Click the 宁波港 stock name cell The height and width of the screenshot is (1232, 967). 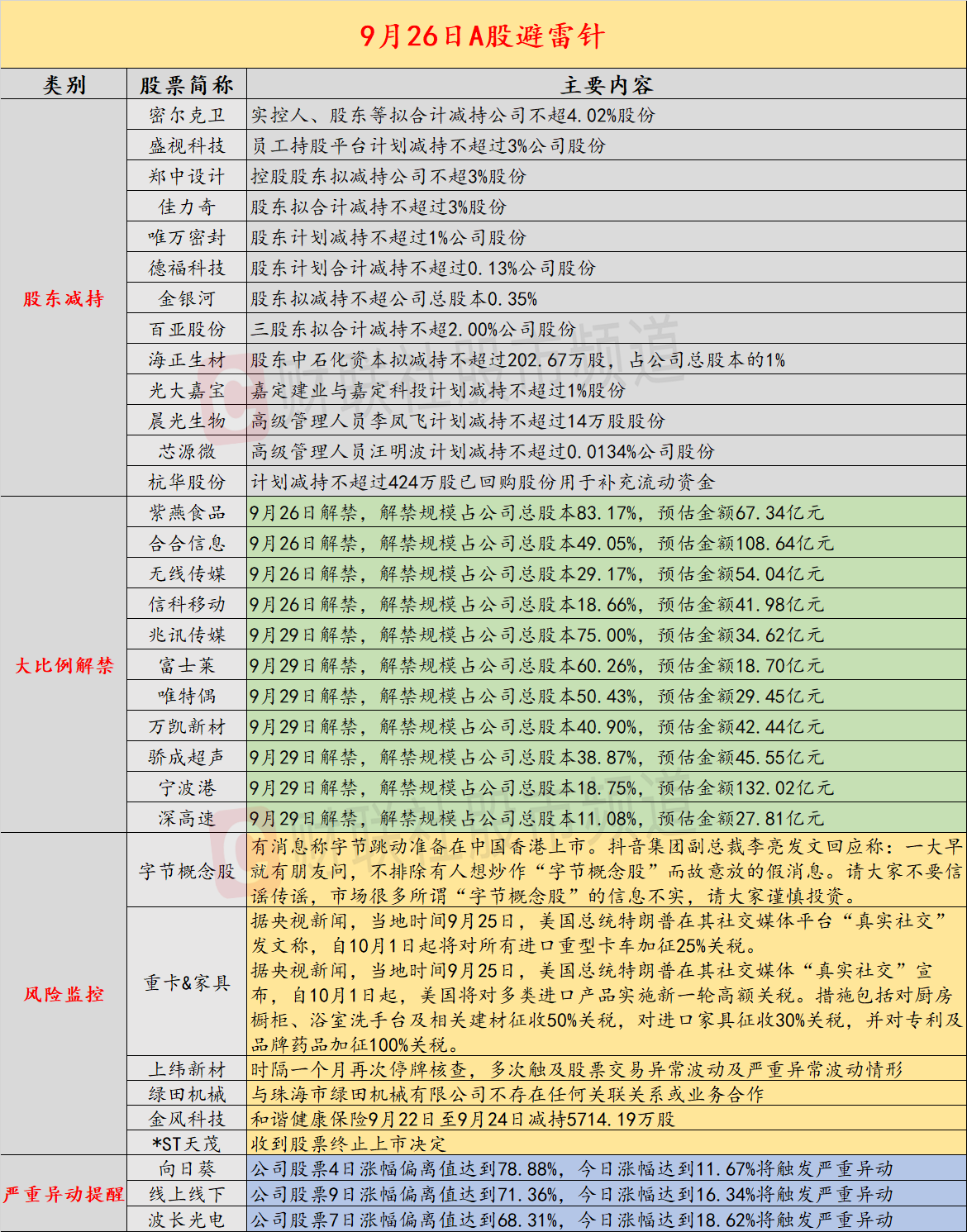tap(187, 787)
